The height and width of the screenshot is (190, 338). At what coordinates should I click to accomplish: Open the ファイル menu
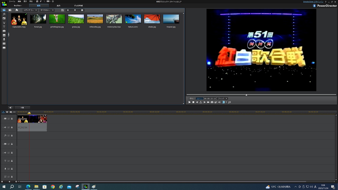click(x=12, y=2)
